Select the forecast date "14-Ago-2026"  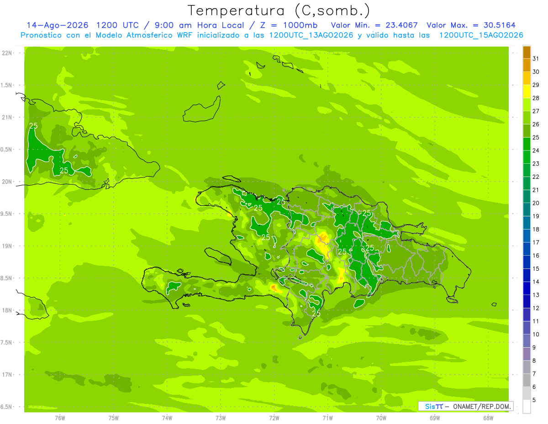click(x=57, y=25)
